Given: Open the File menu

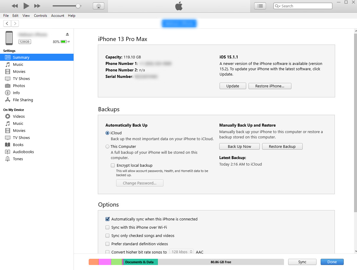Looking at the screenshot, I should click(x=6, y=16).
